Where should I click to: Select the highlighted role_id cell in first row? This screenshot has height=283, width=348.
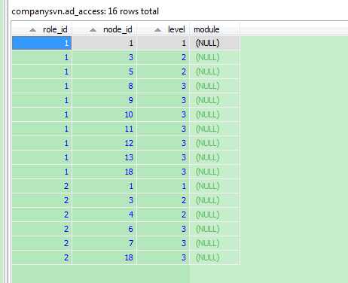click(x=42, y=43)
